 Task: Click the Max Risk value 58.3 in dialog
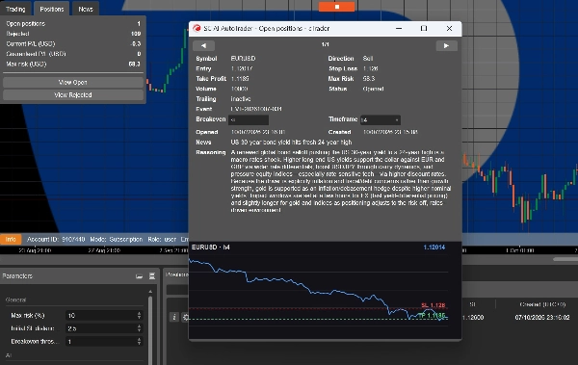[369, 79]
